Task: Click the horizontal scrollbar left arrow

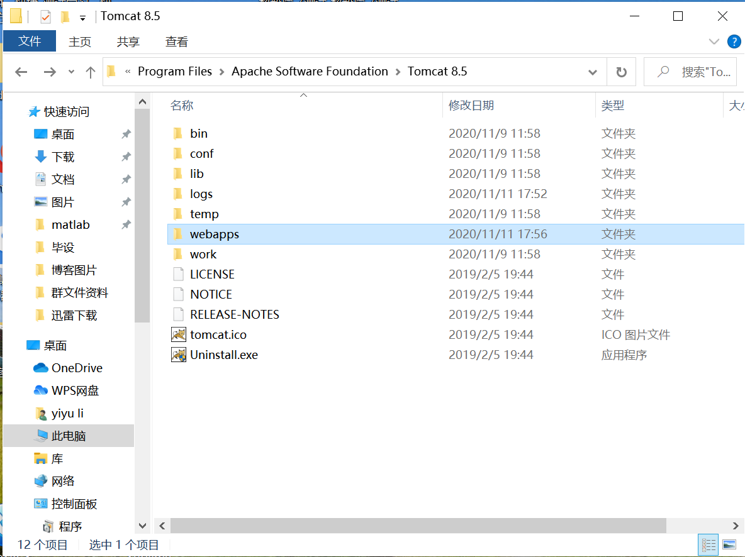Action: point(162,526)
